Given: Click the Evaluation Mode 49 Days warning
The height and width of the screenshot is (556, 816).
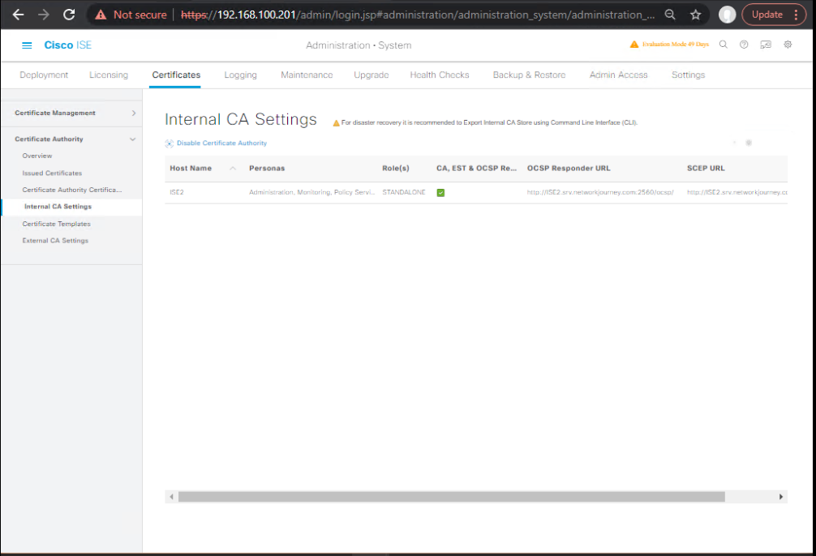Looking at the screenshot, I should click(x=669, y=45).
